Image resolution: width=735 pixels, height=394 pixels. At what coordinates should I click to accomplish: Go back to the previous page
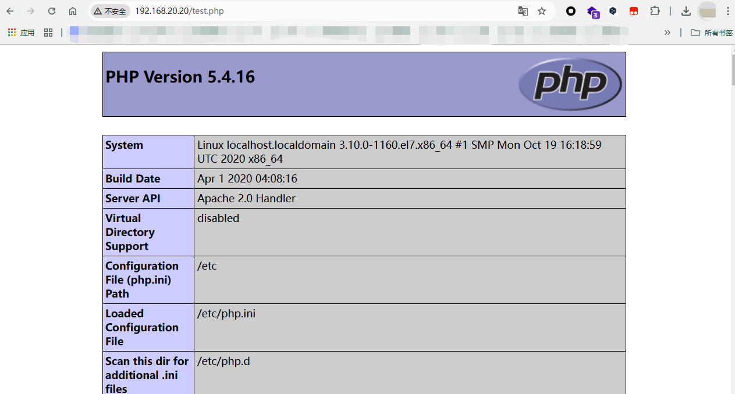click(10, 11)
